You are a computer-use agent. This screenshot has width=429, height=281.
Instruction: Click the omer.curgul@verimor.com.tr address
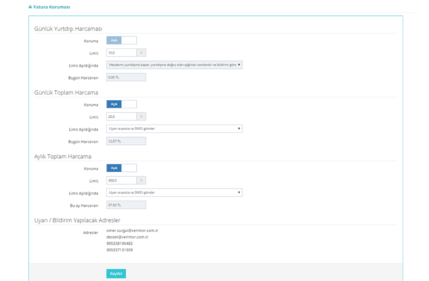[132, 230]
